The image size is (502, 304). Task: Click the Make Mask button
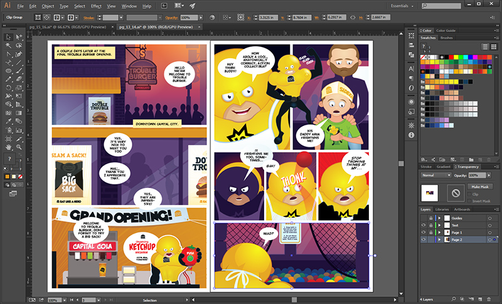coord(480,187)
